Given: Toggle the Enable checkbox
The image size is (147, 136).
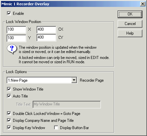Looking at the screenshot, I should (9, 14).
